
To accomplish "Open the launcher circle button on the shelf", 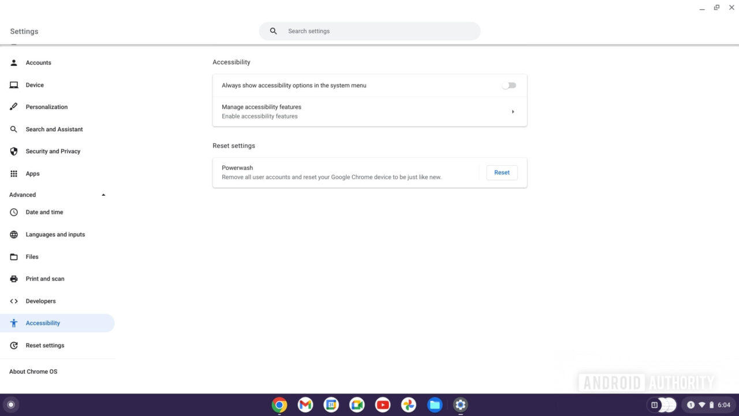I will [10, 405].
